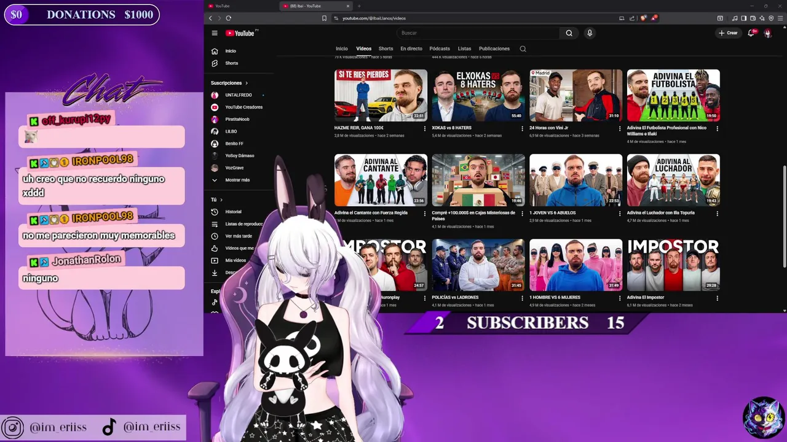Open the Brave shields icon
Viewport: 787px width, 442px height.
[x=644, y=18]
